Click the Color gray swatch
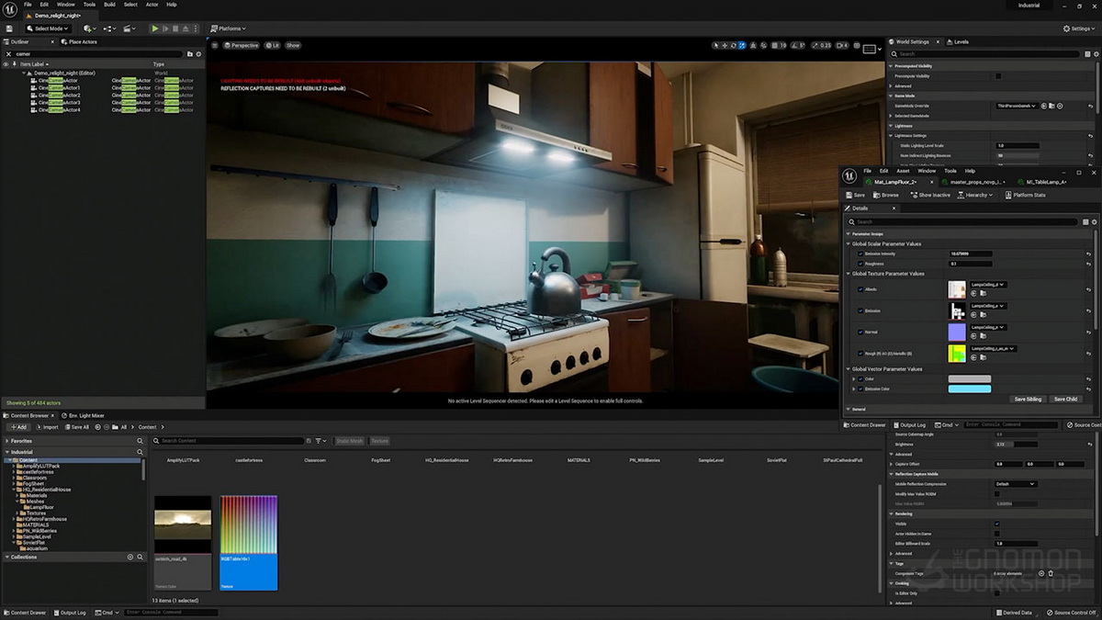The width and height of the screenshot is (1102, 620). coord(970,378)
